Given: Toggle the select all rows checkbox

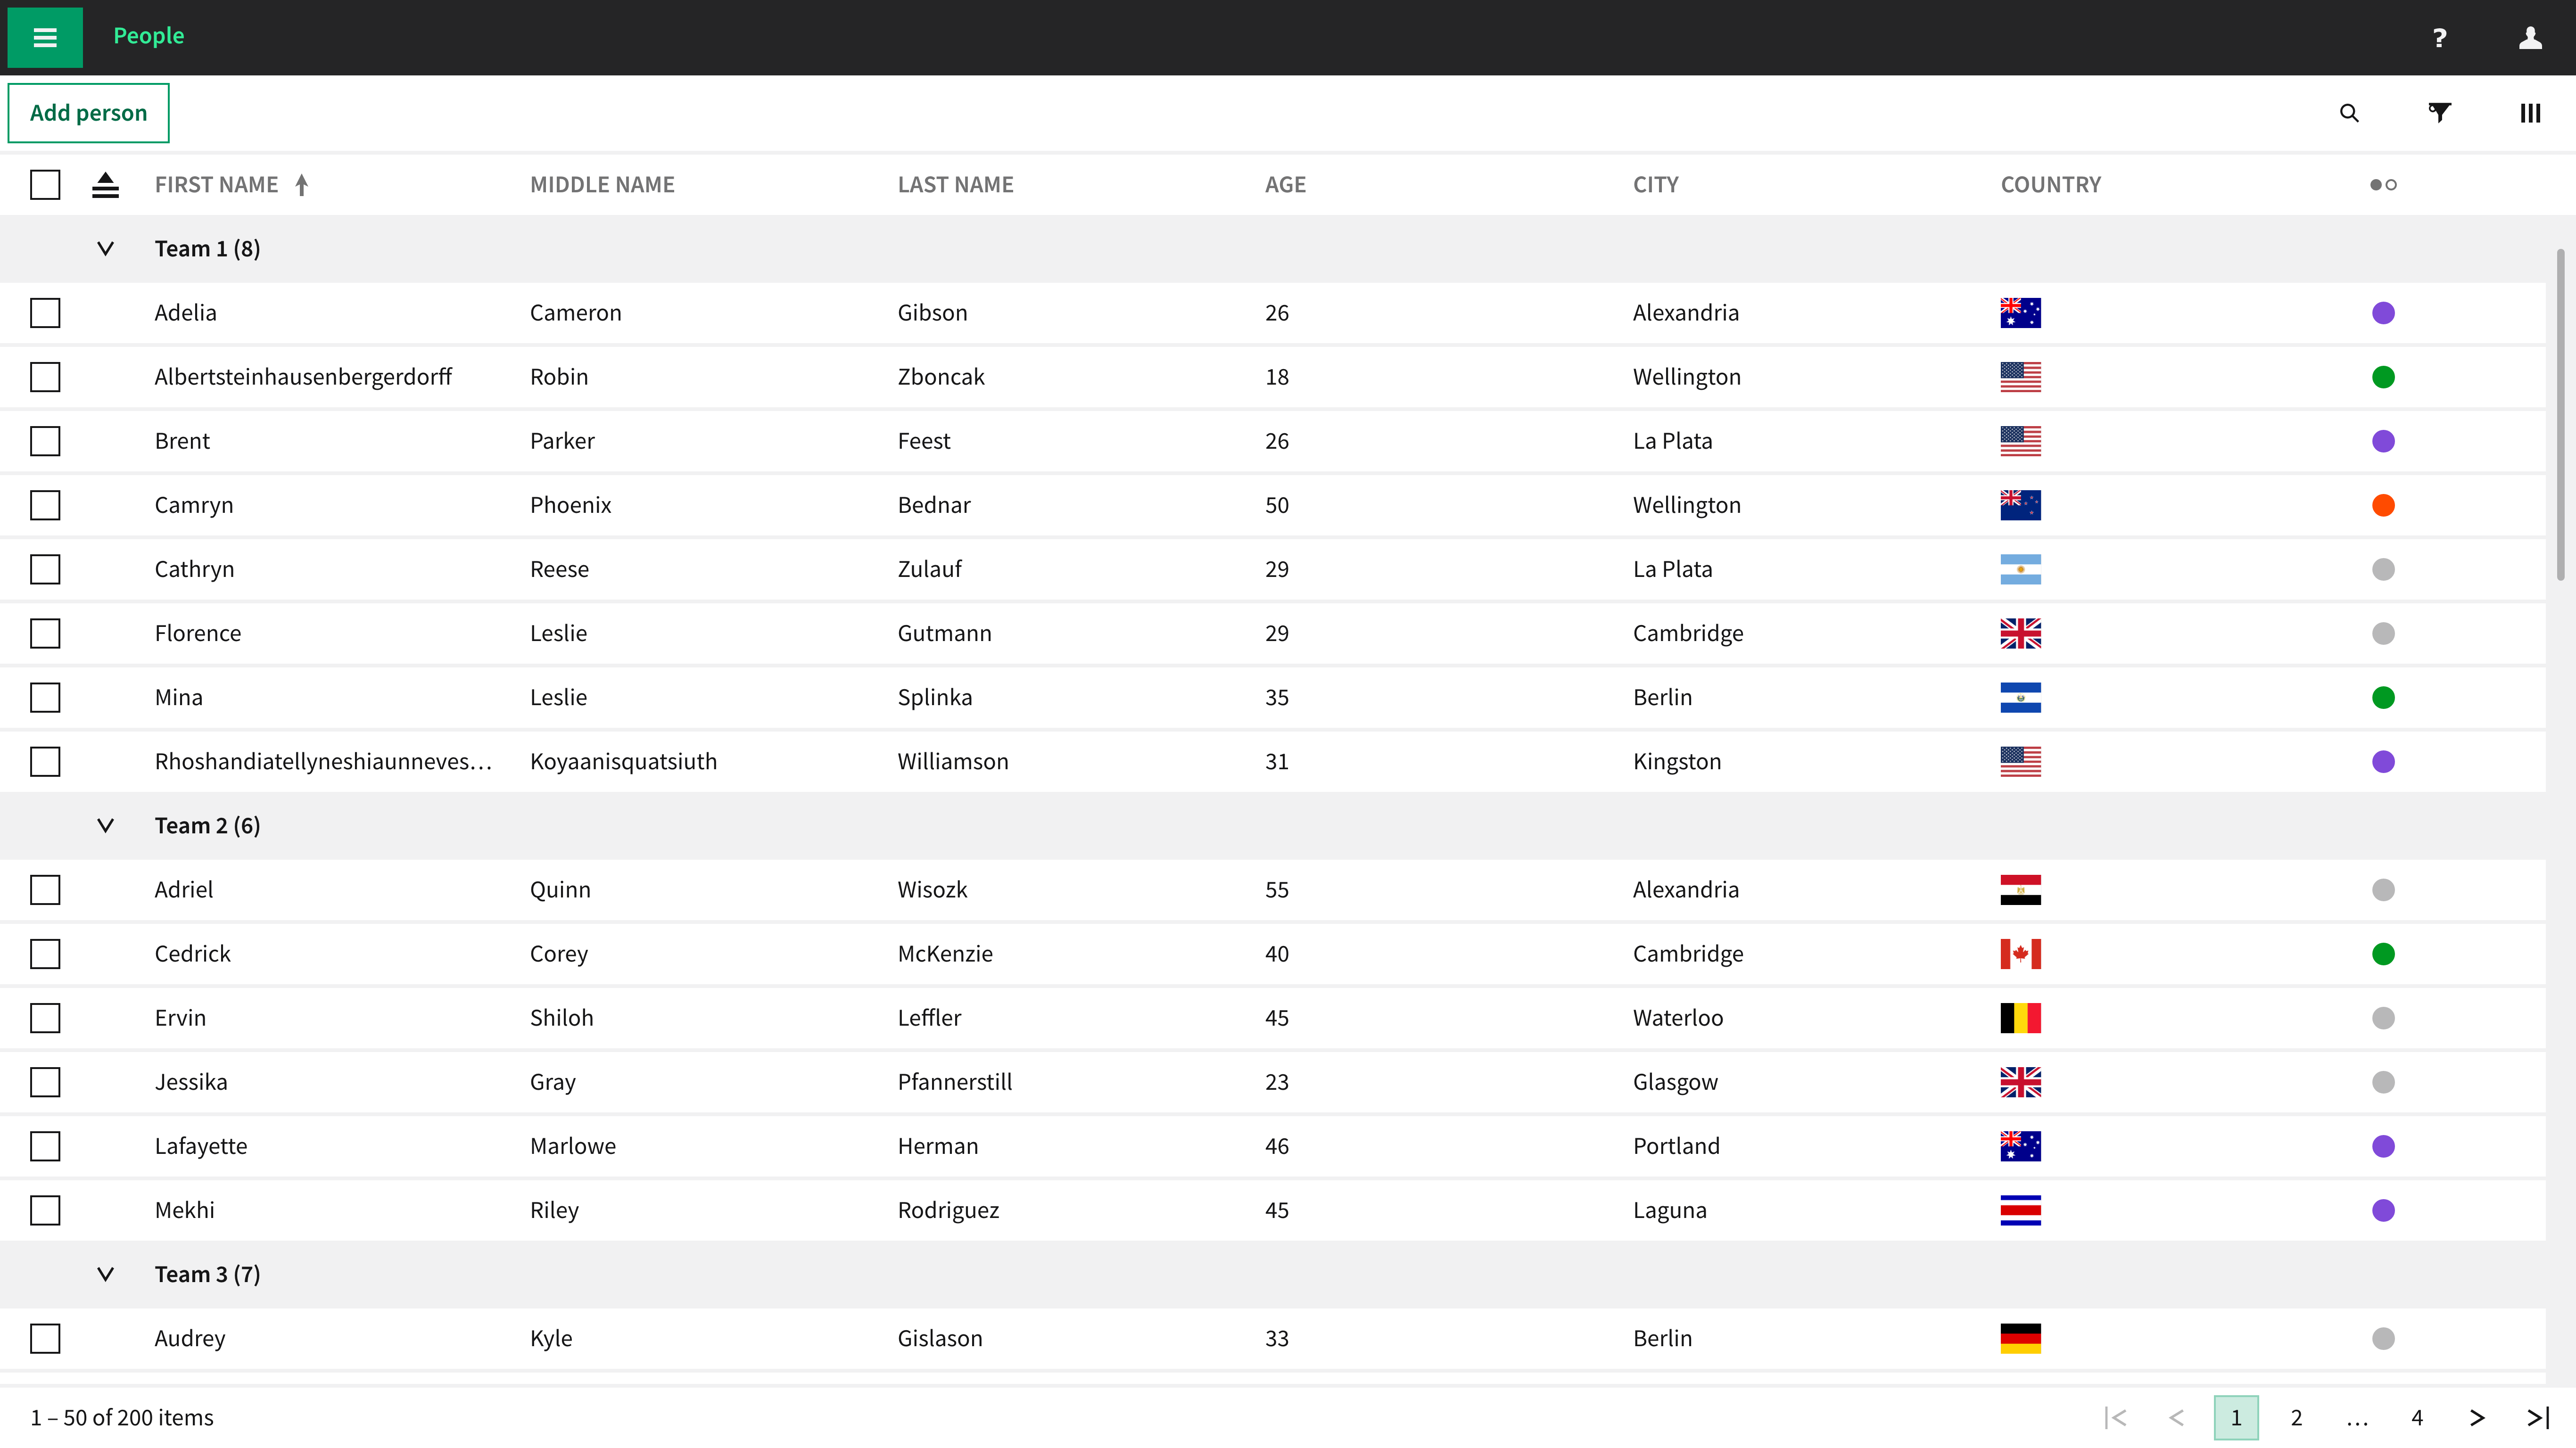Looking at the screenshot, I should click(x=45, y=185).
